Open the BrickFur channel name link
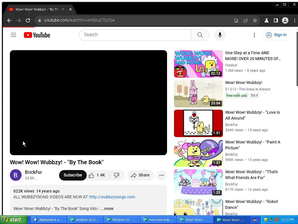Image resolution: width=298 pixels, height=224 pixels. (33, 172)
